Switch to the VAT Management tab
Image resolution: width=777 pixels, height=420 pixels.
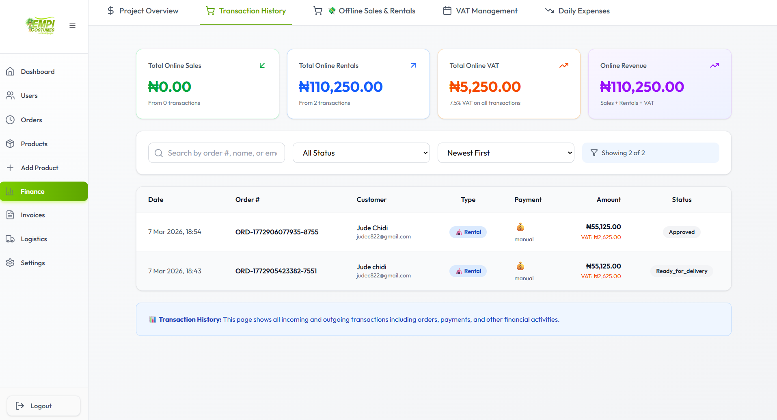pos(486,11)
